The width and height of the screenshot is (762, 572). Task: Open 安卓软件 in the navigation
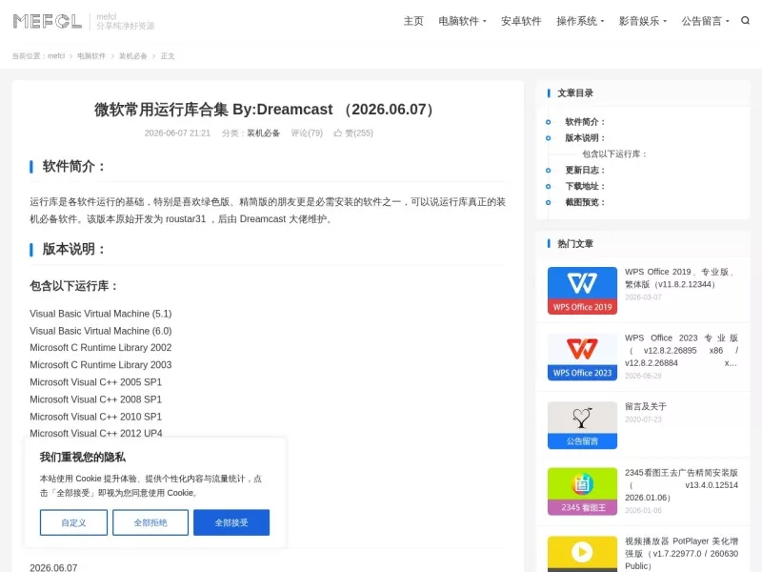point(521,21)
